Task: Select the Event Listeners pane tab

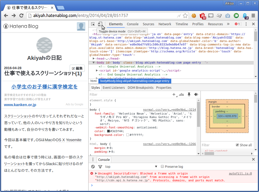Action: (x=114, y=87)
